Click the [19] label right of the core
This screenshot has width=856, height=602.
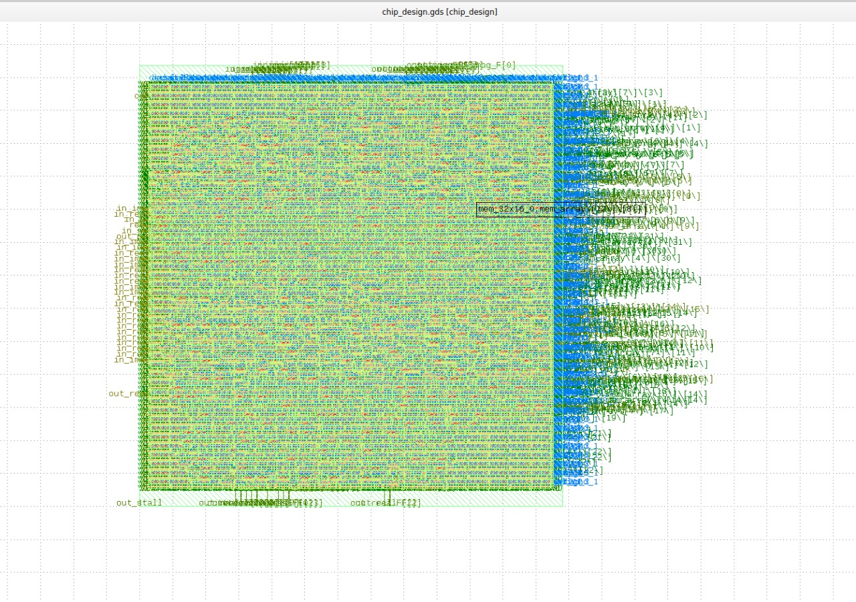pyautogui.click(x=613, y=418)
